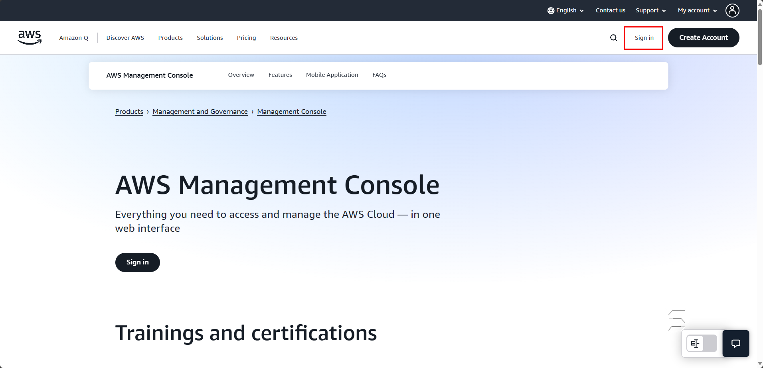Click the header Sign in link
Image resolution: width=763 pixels, height=368 pixels.
(x=644, y=38)
